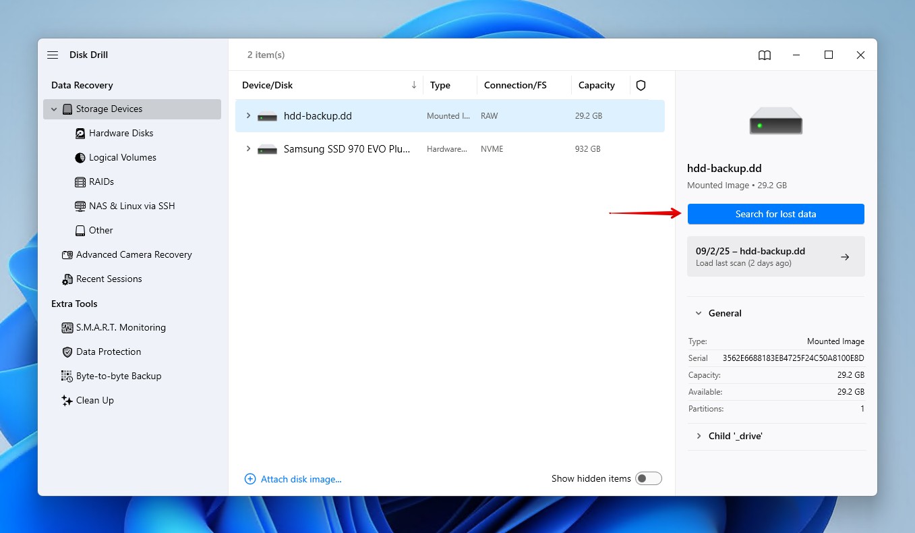Open the hamburger menu icon
The width and height of the screenshot is (915, 533).
click(x=53, y=55)
